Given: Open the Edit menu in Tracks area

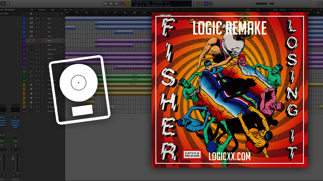Looking at the screenshot, I should point(33,10).
